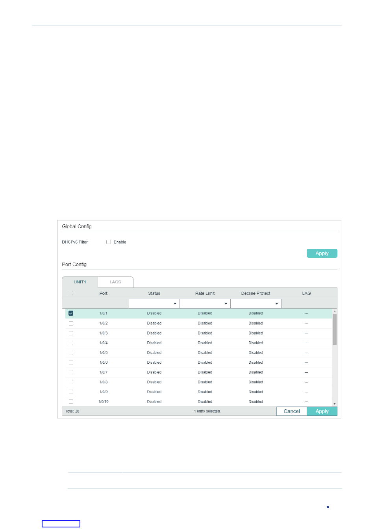Click the Cancel button
This screenshot has width=374, height=529.
tap(292, 411)
